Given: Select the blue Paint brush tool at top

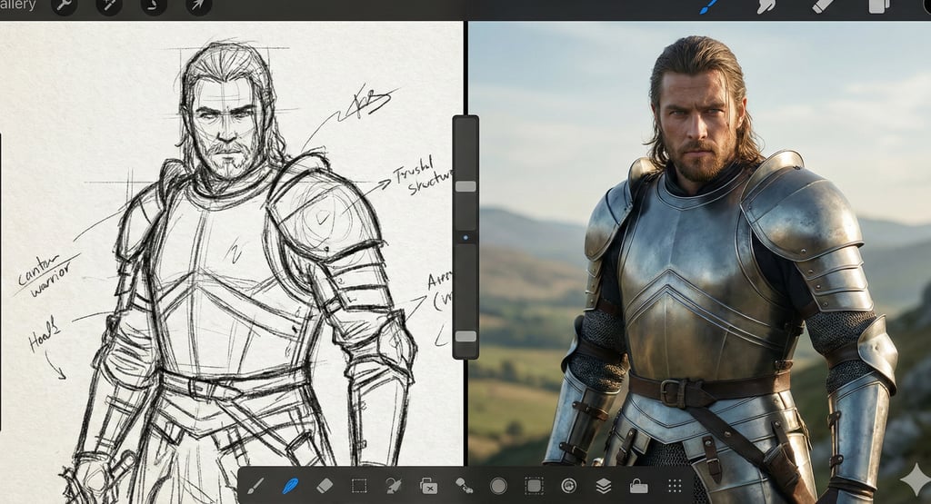Looking at the screenshot, I should [709, 6].
